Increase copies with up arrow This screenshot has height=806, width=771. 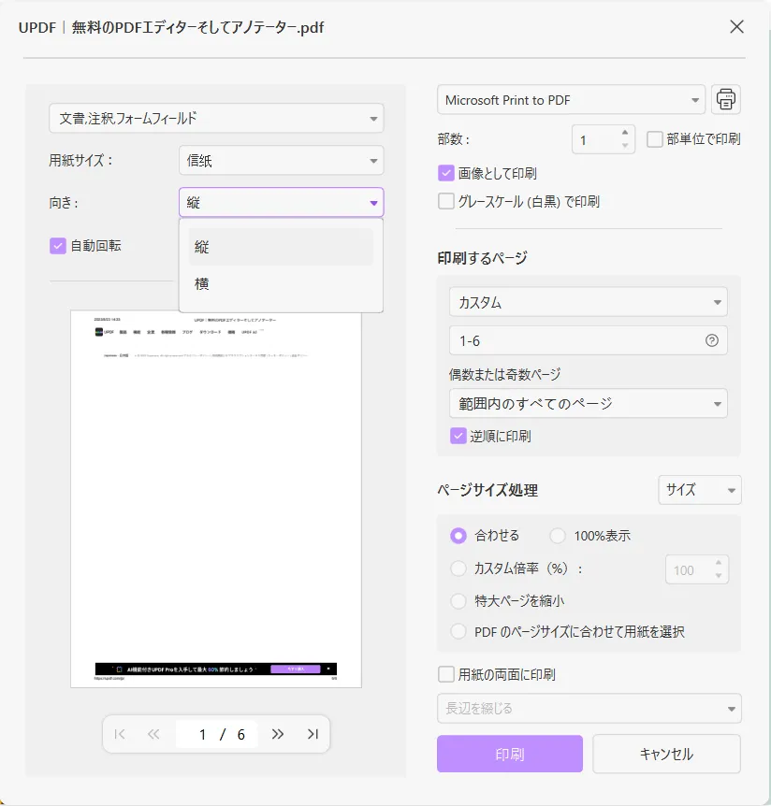(x=625, y=133)
